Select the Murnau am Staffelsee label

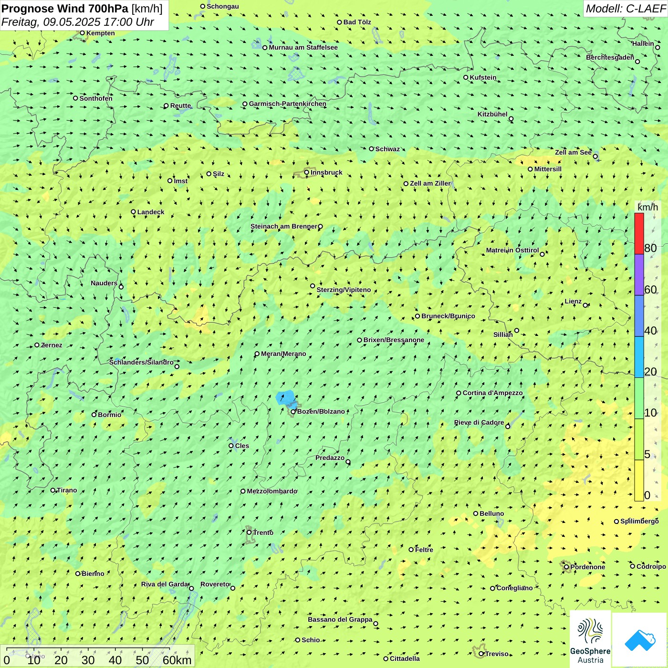click(x=303, y=47)
